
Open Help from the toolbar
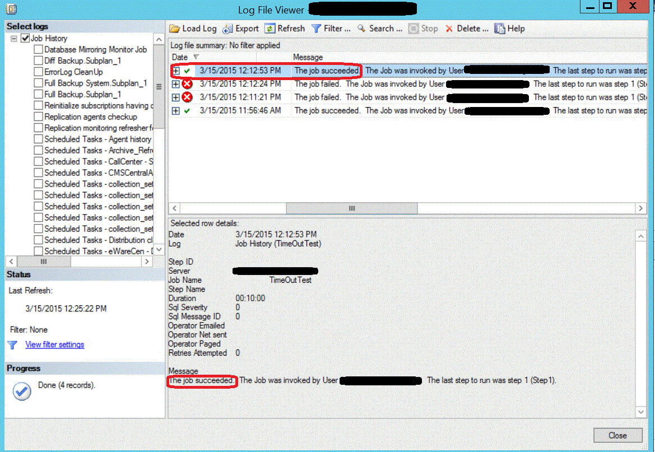pyautogui.click(x=500, y=29)
